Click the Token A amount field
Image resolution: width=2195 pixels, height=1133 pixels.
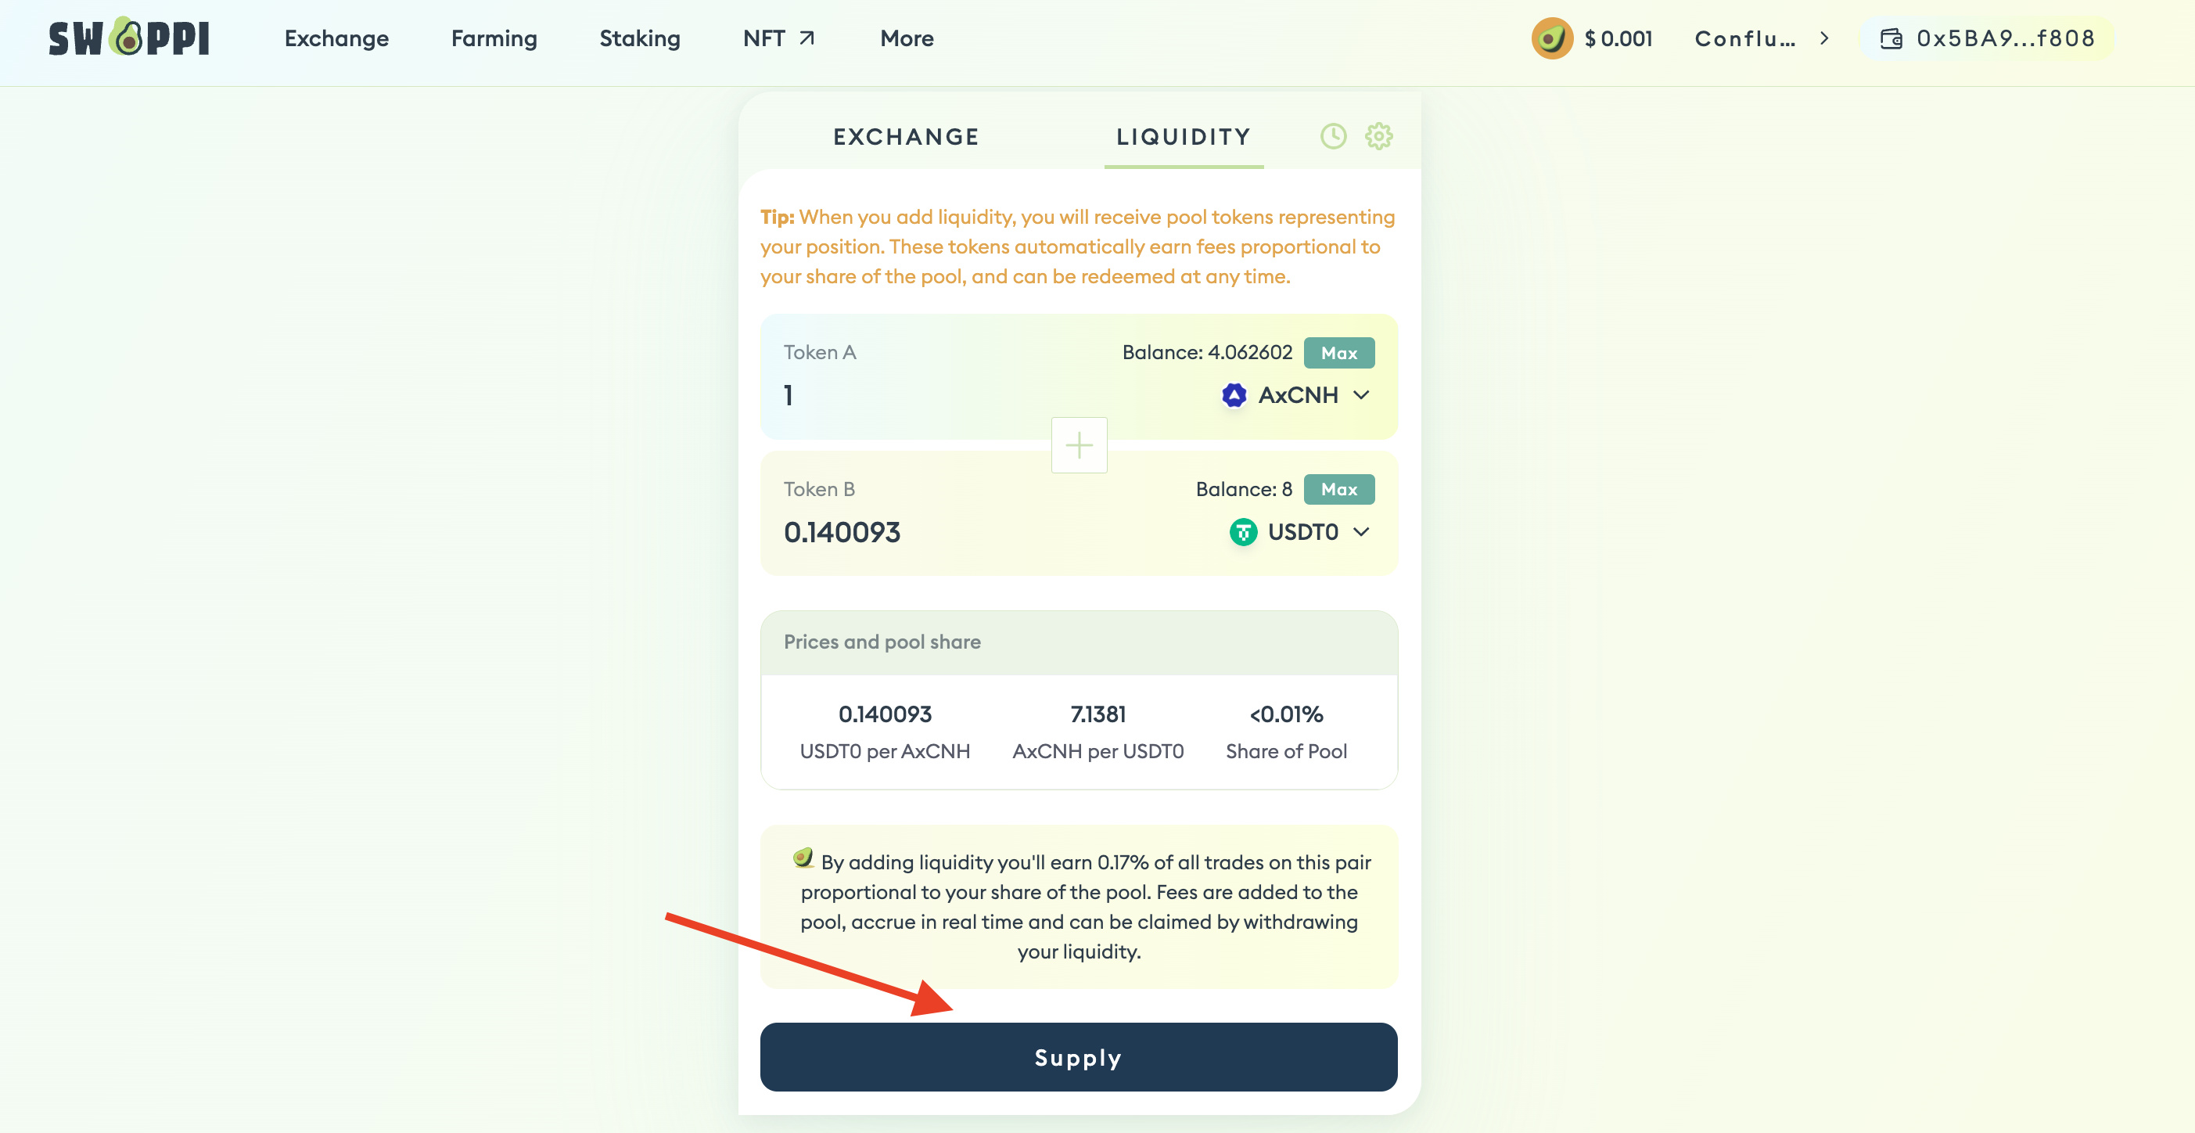coord(937,394)
